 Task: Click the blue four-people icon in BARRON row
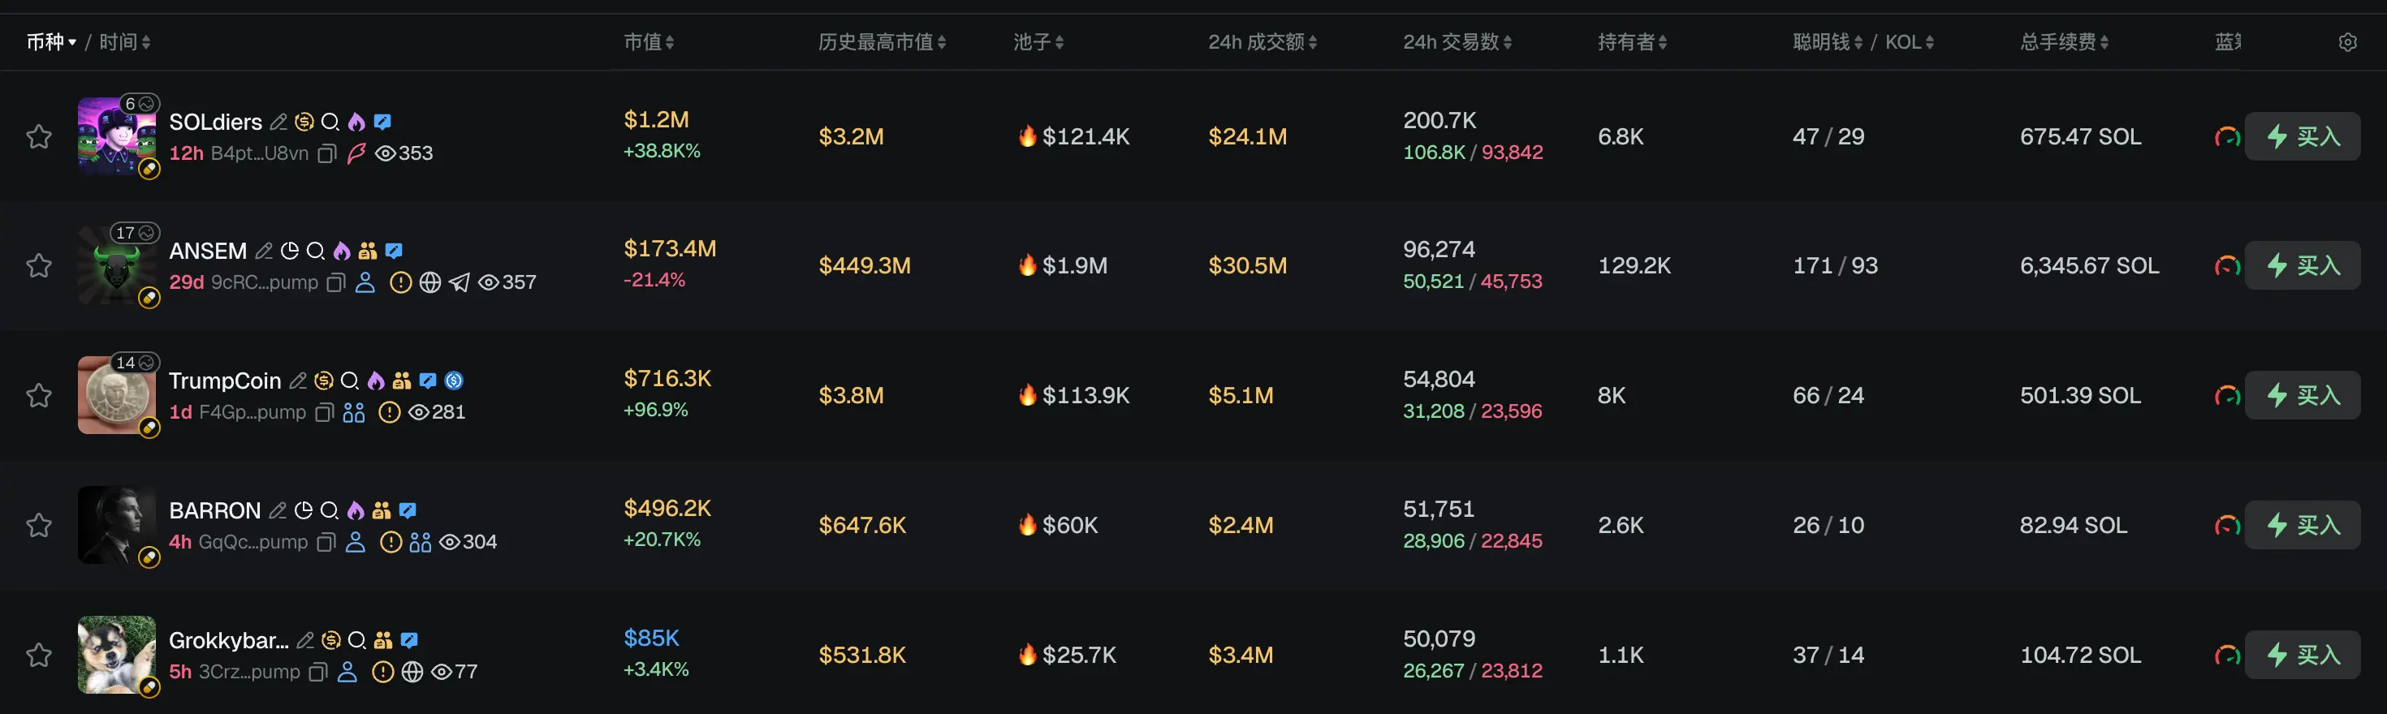(421, 542)
